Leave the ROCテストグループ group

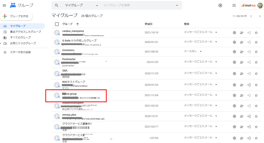click(x=249, y=85)
